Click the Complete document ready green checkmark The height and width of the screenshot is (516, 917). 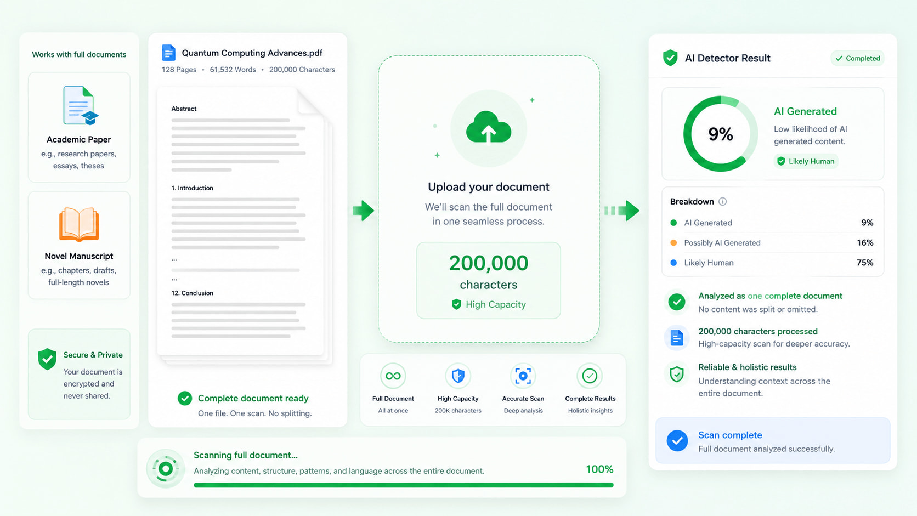click(x=185, y=398)
